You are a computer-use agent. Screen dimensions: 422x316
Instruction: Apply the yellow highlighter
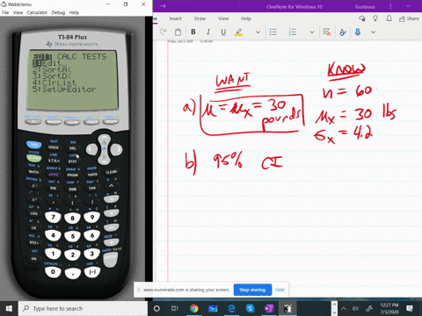(238, 32)
